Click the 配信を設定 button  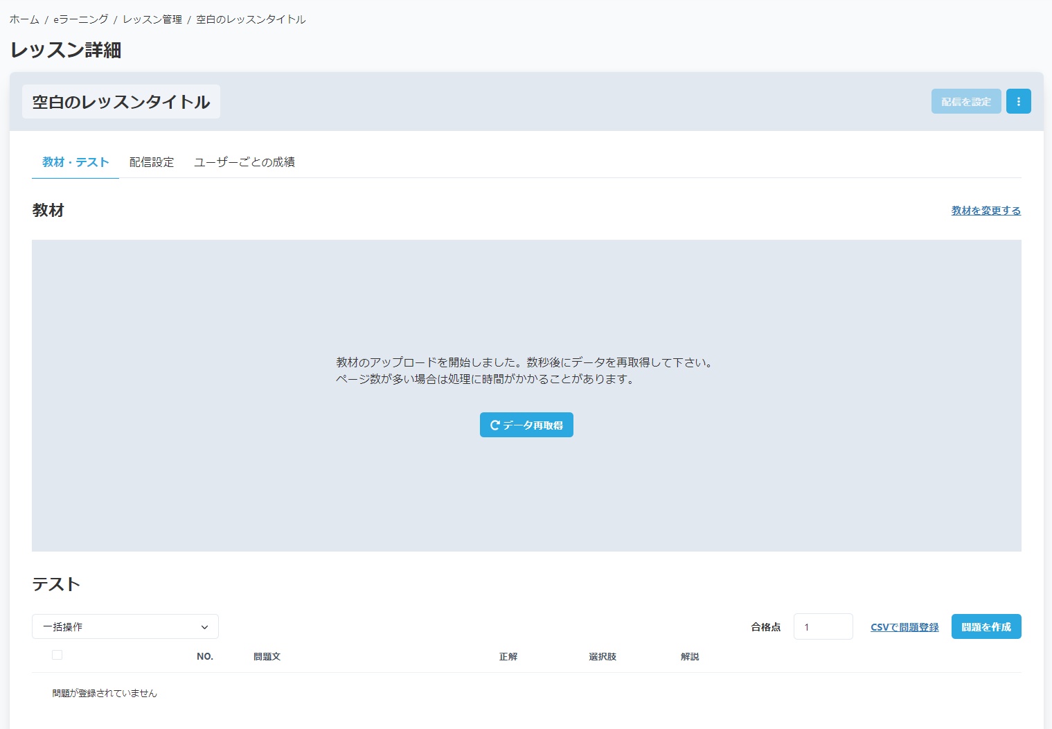pyautogui.click(x=966, y=101)
